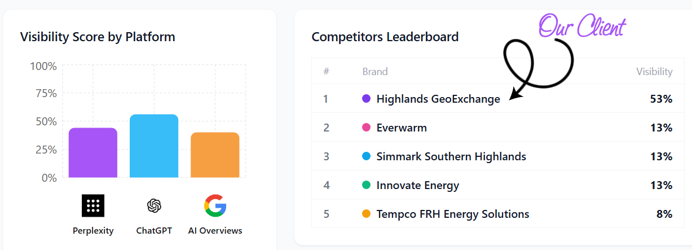
Task: Click the green Innovate Energy dot
Action: coord(366,185)
